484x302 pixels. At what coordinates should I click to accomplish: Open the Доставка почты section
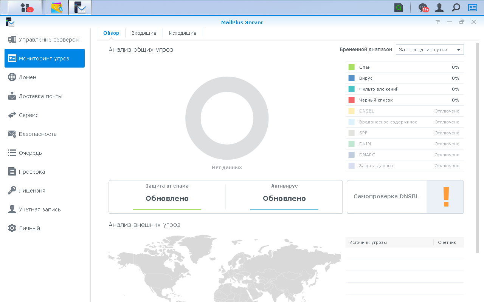point(45,96)
